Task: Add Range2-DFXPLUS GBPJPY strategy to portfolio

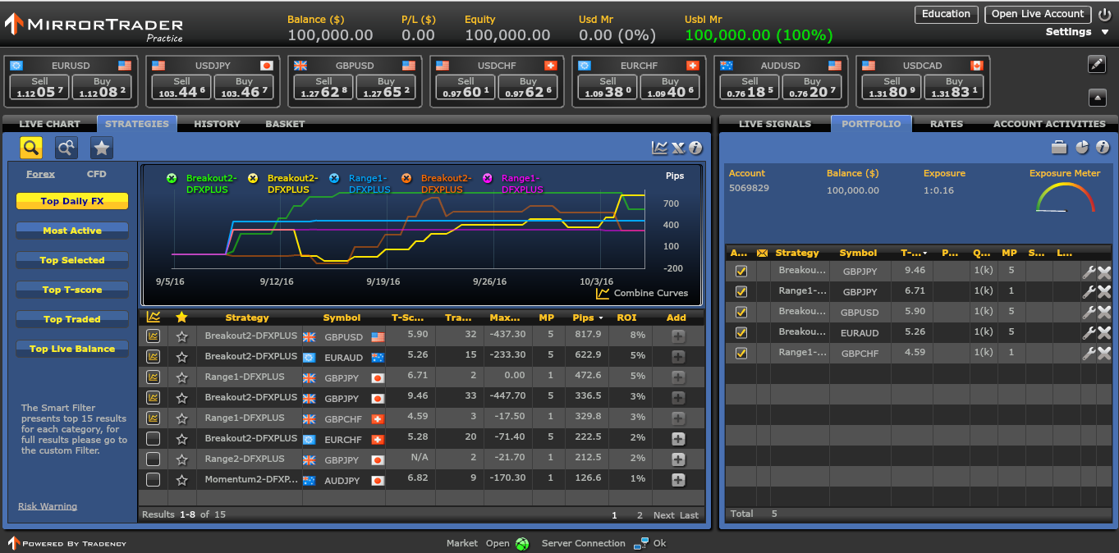Action: 678,459
